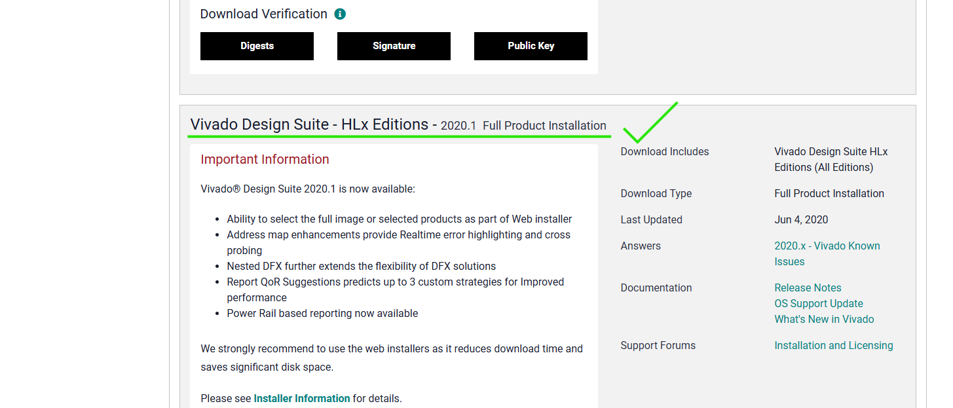Click the Documentation label
Viewport: 953px width, 408px height.
click(x=656, y=287)
